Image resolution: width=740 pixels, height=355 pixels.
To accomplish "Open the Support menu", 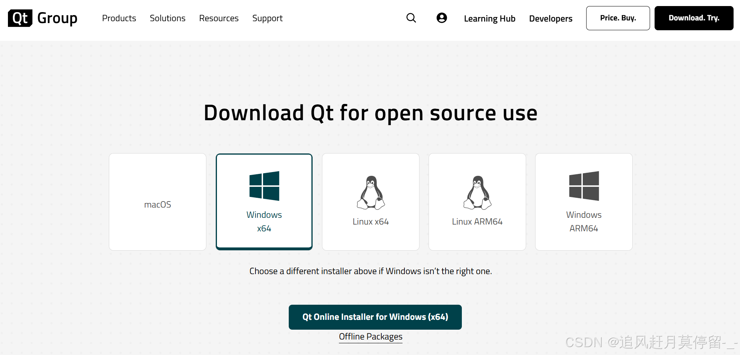I will coord(268,19).
